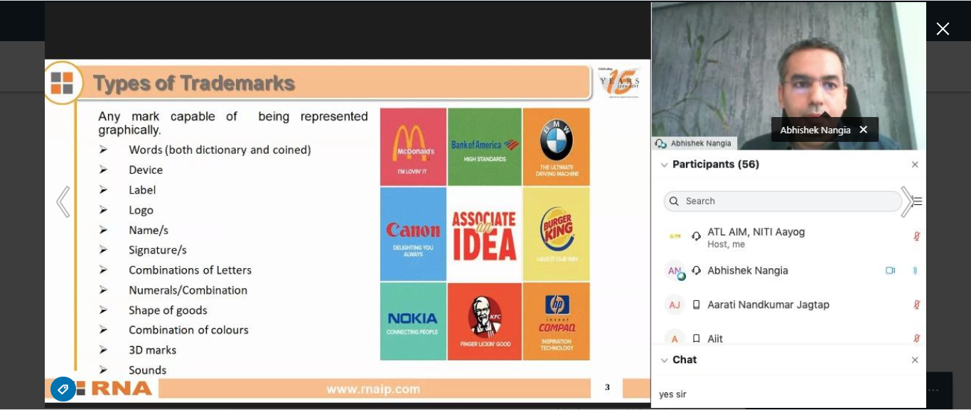Click the Associate an Idea tile

(485, 234)
